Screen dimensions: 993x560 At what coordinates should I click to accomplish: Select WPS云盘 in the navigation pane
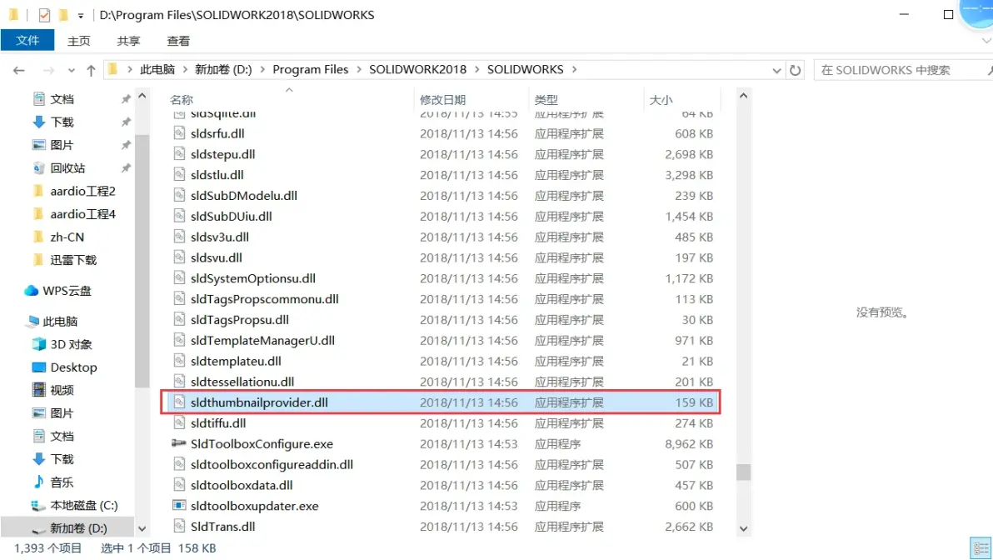tap(67, 291)
